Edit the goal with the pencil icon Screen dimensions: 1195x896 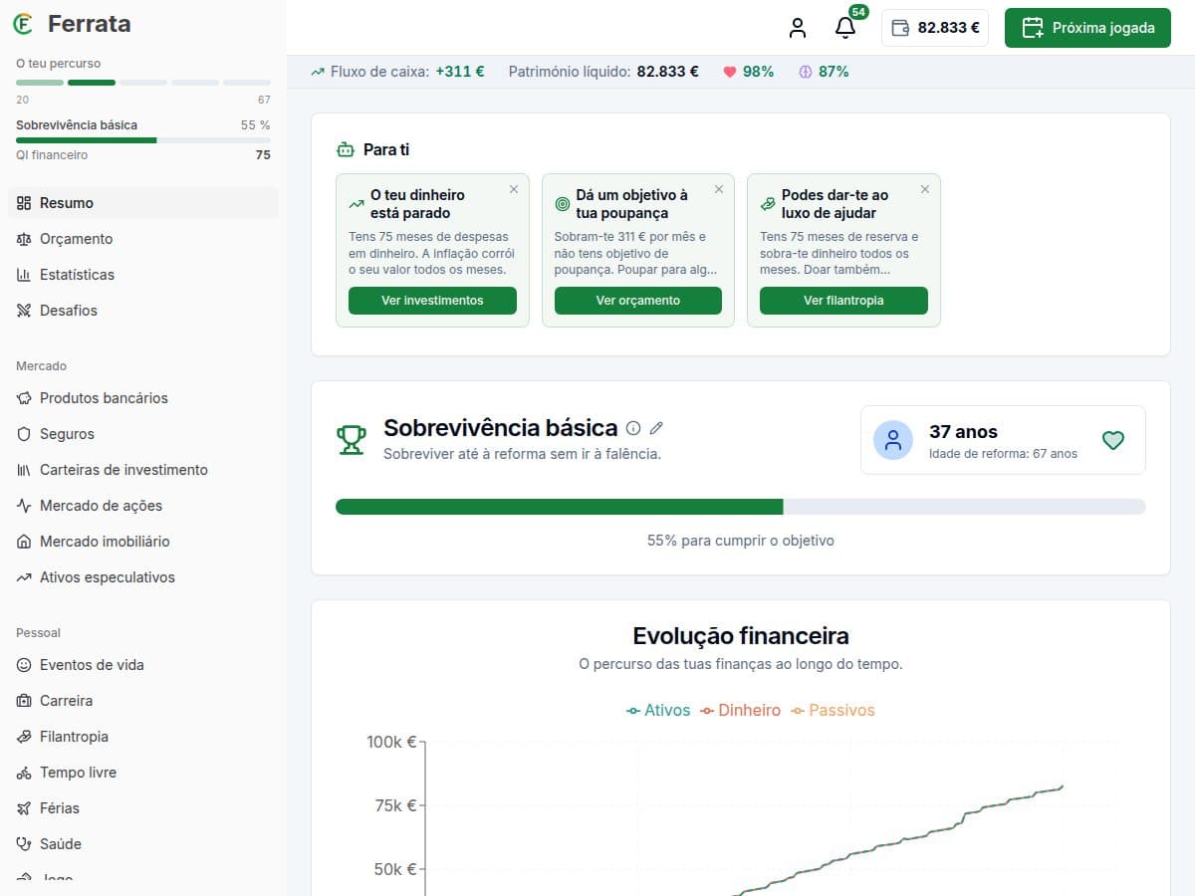click(656, 428)
